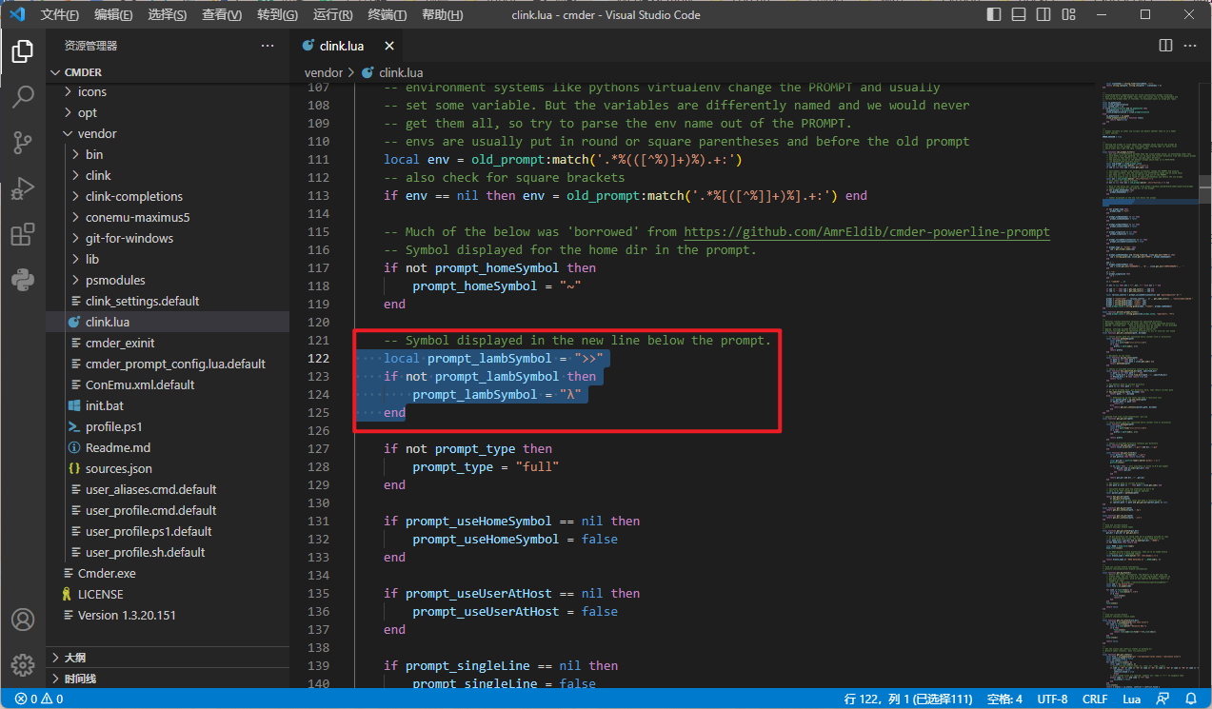Expand the 大纲 outline section

[168, 658]
